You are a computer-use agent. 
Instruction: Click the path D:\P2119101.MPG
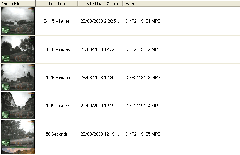click(x=143, y=21)
